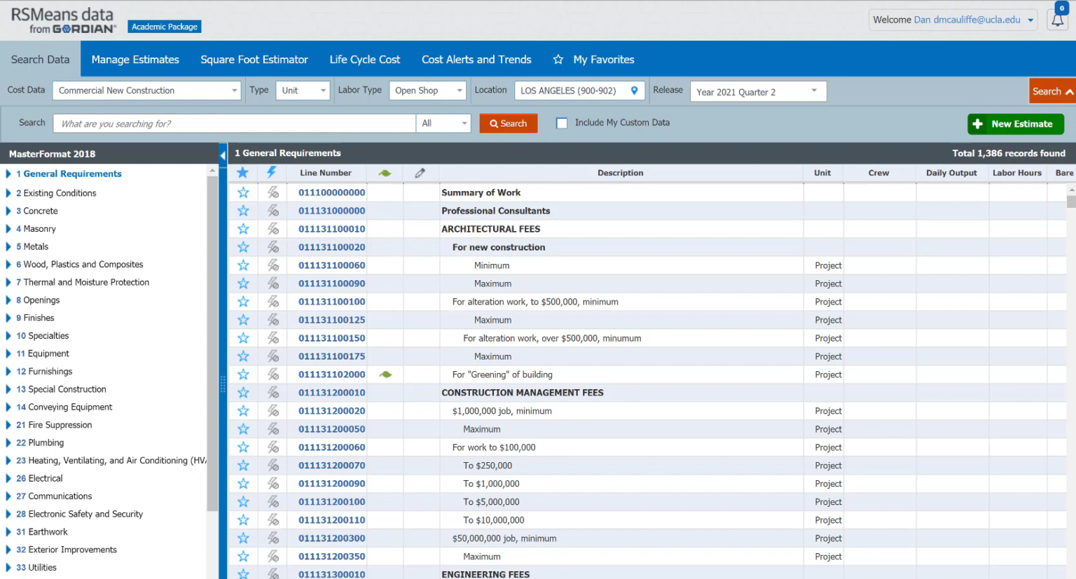Image resolution: width=1076 pixels, height=579 pixels.
Task: Click the notifications bell icon
Action: click(1057, 20)
